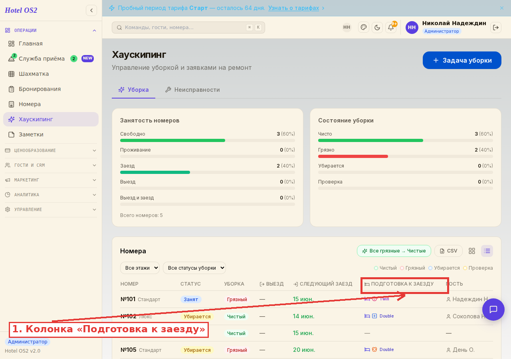The width and height of the screenshot is (511, 359).
Task: Click the Грязный cleaning badge for №101
Action: 237,299
